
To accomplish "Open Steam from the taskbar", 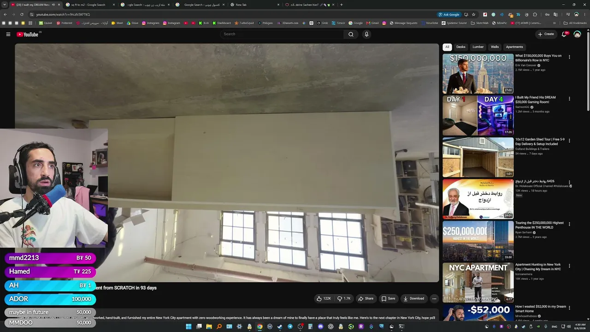I will coord(280,326).
